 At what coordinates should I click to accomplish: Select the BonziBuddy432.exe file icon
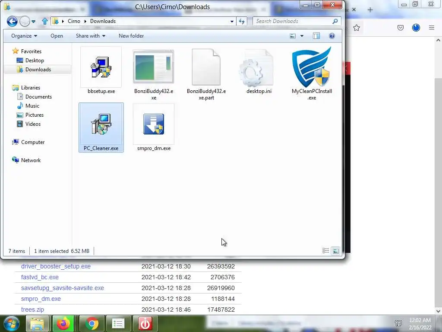pyautogui.click(x=154, y=67)
